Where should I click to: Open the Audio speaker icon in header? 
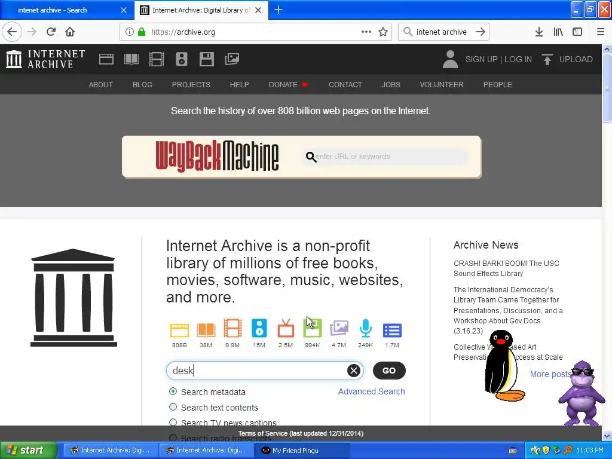pyautogui.click(x=182, y=59)
